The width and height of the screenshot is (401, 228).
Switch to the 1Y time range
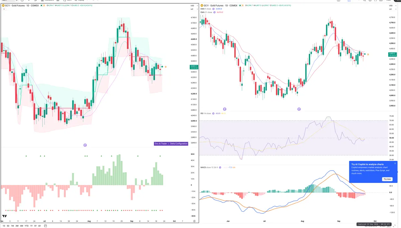[31, 226]
